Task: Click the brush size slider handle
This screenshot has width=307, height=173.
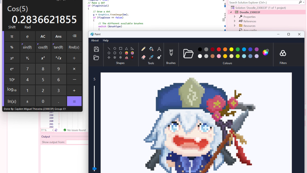Action: point(94,169)
